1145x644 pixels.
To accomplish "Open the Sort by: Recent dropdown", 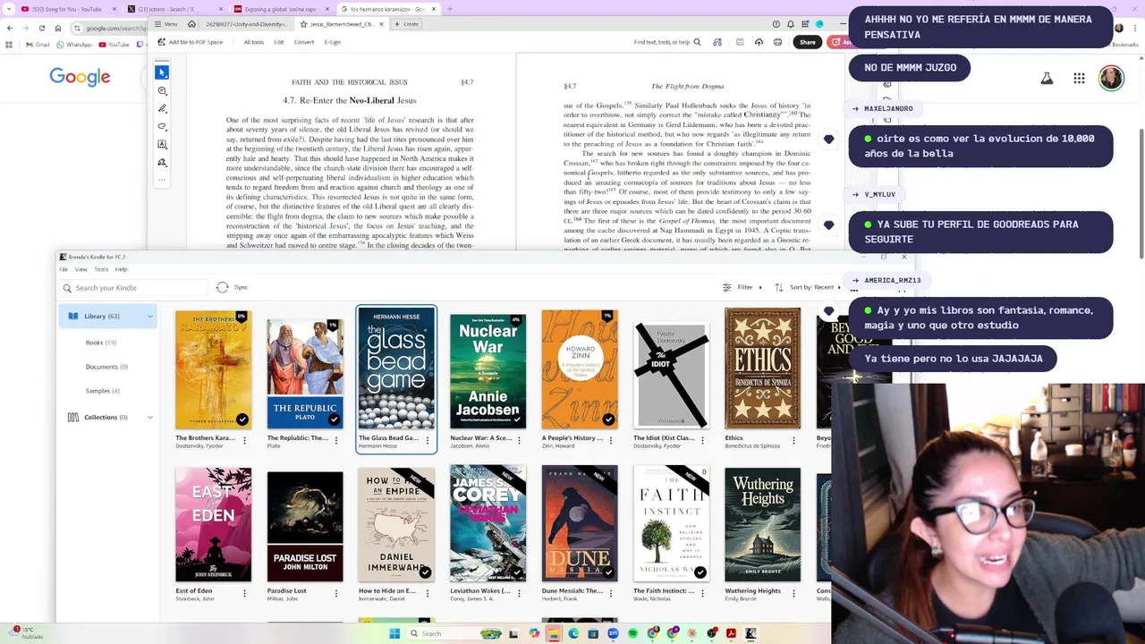I will coord(810,287).
